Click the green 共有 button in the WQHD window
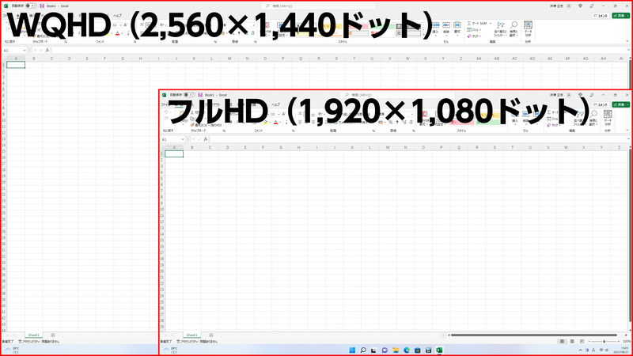 pyautogui.click(x=620, y=16)
